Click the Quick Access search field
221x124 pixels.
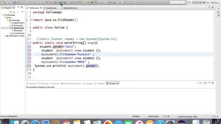tap(177, 2)
